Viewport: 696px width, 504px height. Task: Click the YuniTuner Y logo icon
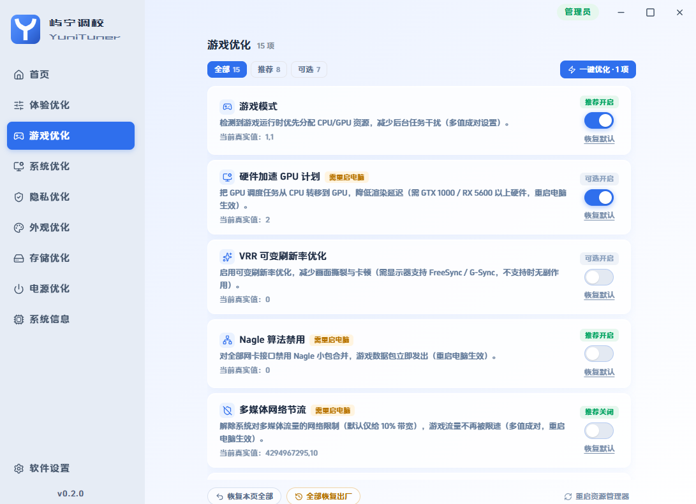click(x=26, y=29)
